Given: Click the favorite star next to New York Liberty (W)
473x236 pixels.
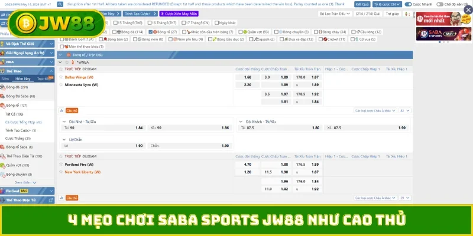Looking at the screenshot, I should 61,172.
